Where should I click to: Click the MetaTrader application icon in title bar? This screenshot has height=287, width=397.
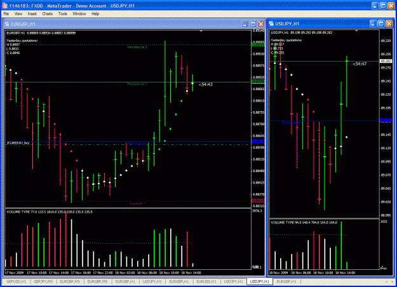tap(4, 6)
